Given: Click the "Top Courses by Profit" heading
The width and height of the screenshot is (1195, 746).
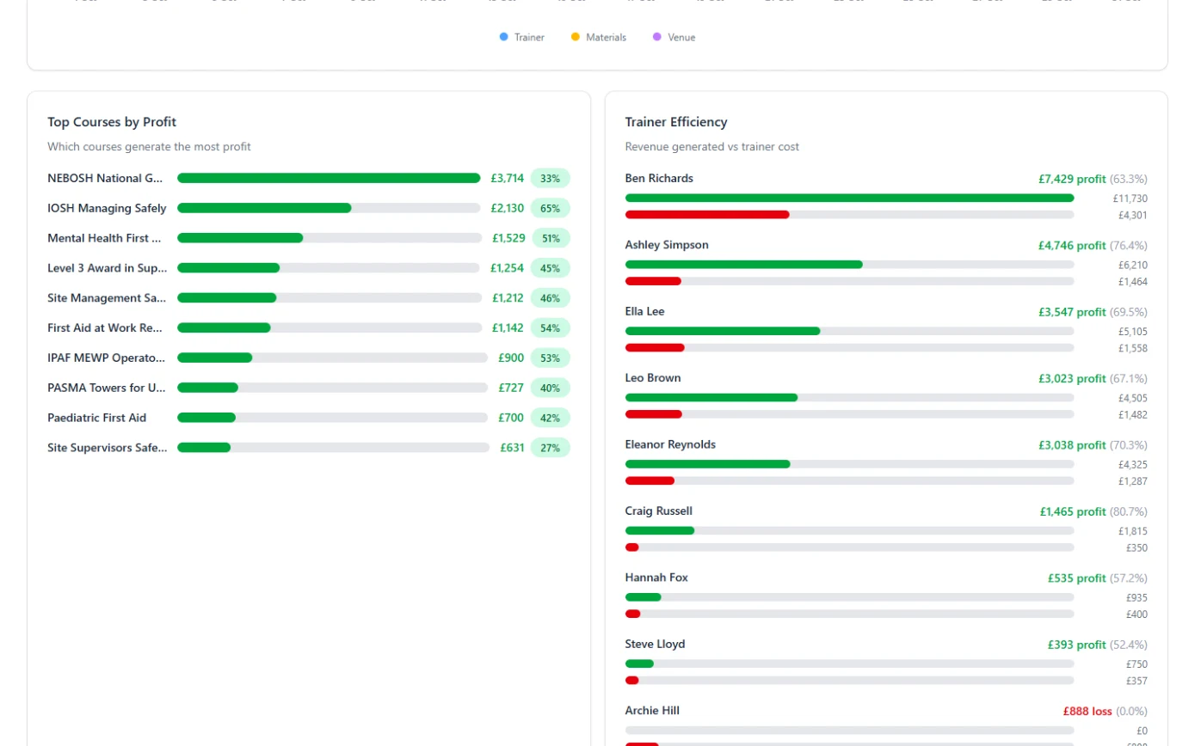Looking at the screenshot, I should point(112,122).
